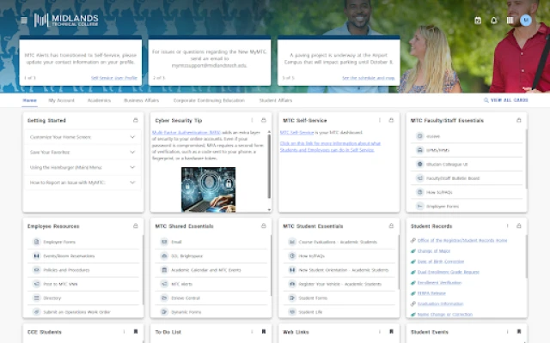This screenshot has width=550, height=343.
Task: Switch to the Academics tab
Action: click(99, 100)
